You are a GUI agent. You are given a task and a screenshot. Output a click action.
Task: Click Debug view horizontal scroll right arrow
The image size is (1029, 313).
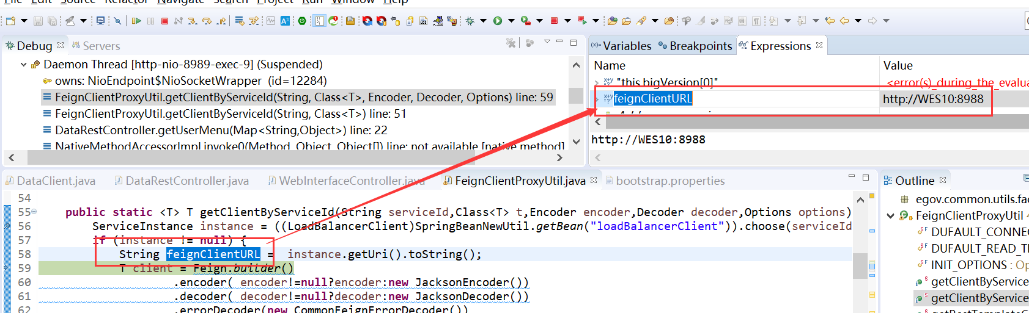(559, 157)
